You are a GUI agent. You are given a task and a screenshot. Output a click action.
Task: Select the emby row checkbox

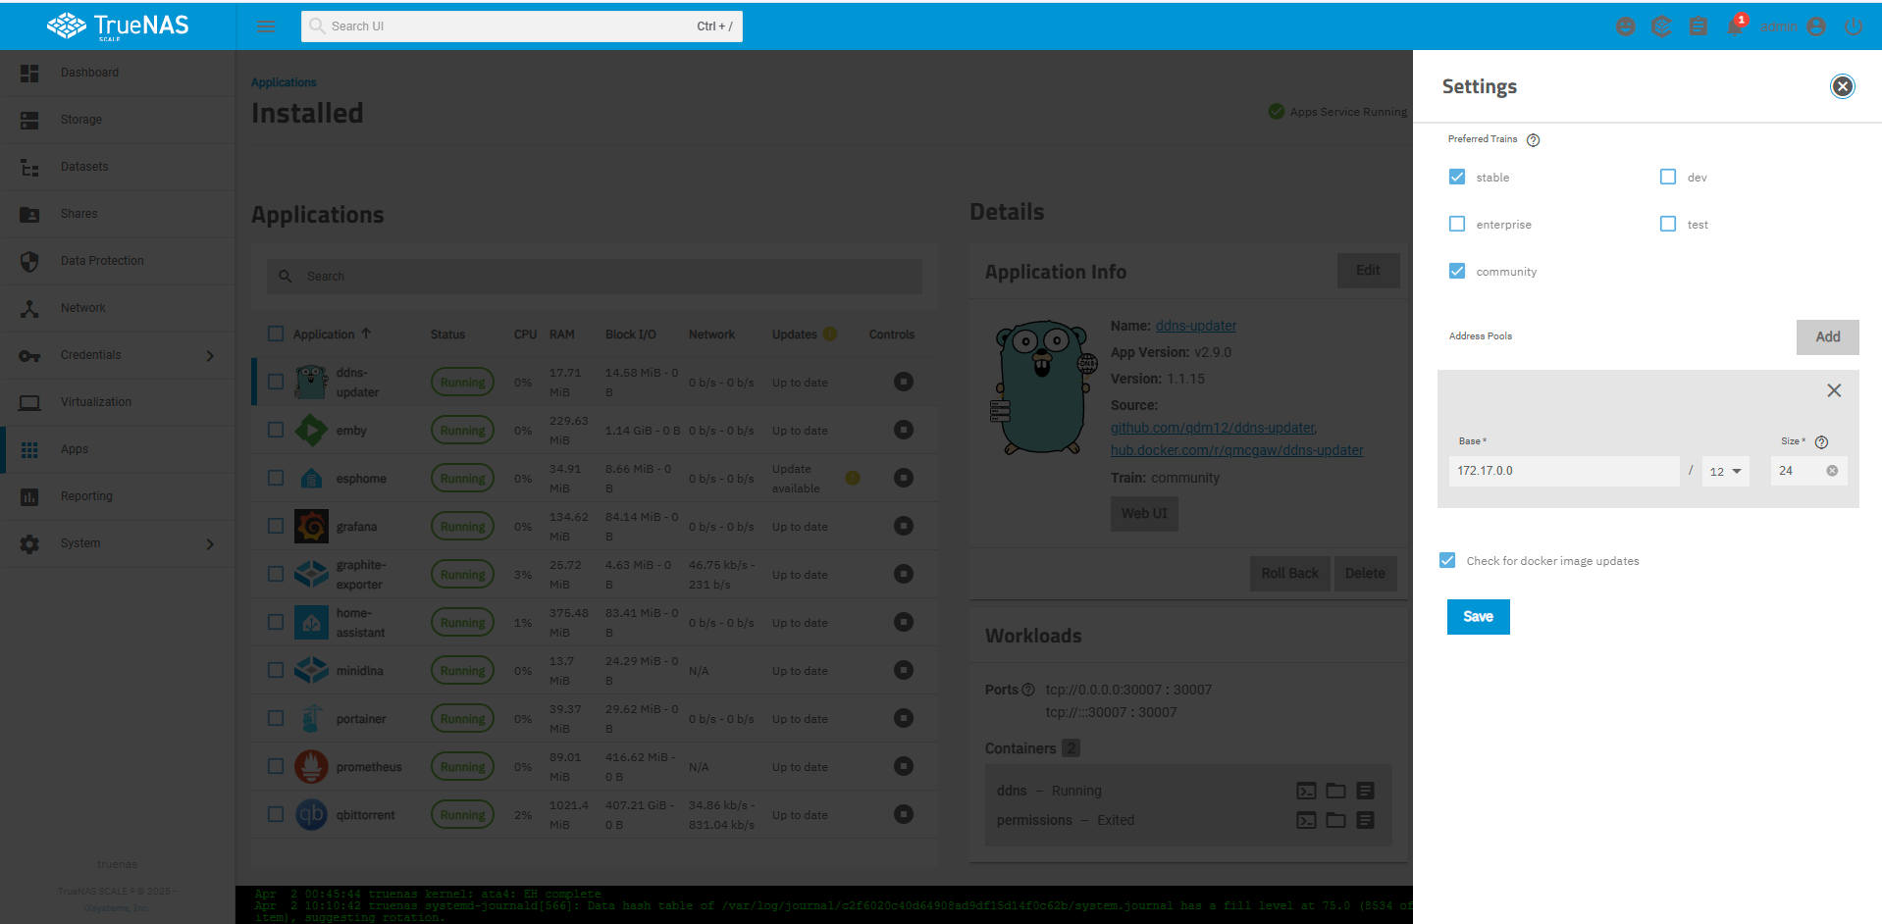pyautogui.click(x=276, y=430)
